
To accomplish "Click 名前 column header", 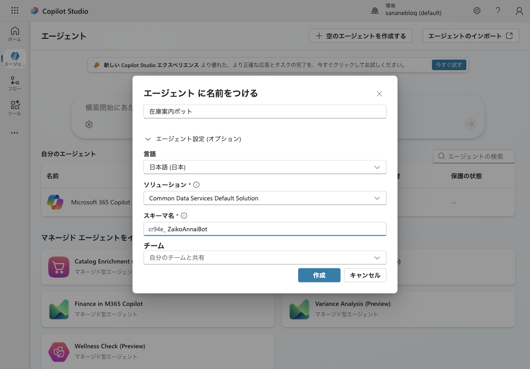I will click(x=53, y=176).
